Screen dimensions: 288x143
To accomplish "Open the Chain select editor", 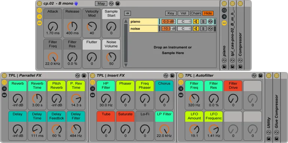I will click(196, 13).
